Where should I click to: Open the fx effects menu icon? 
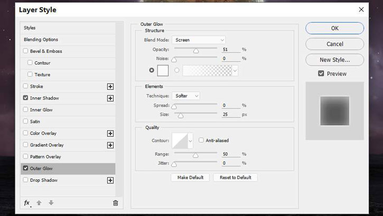click(x=27, y=203)
